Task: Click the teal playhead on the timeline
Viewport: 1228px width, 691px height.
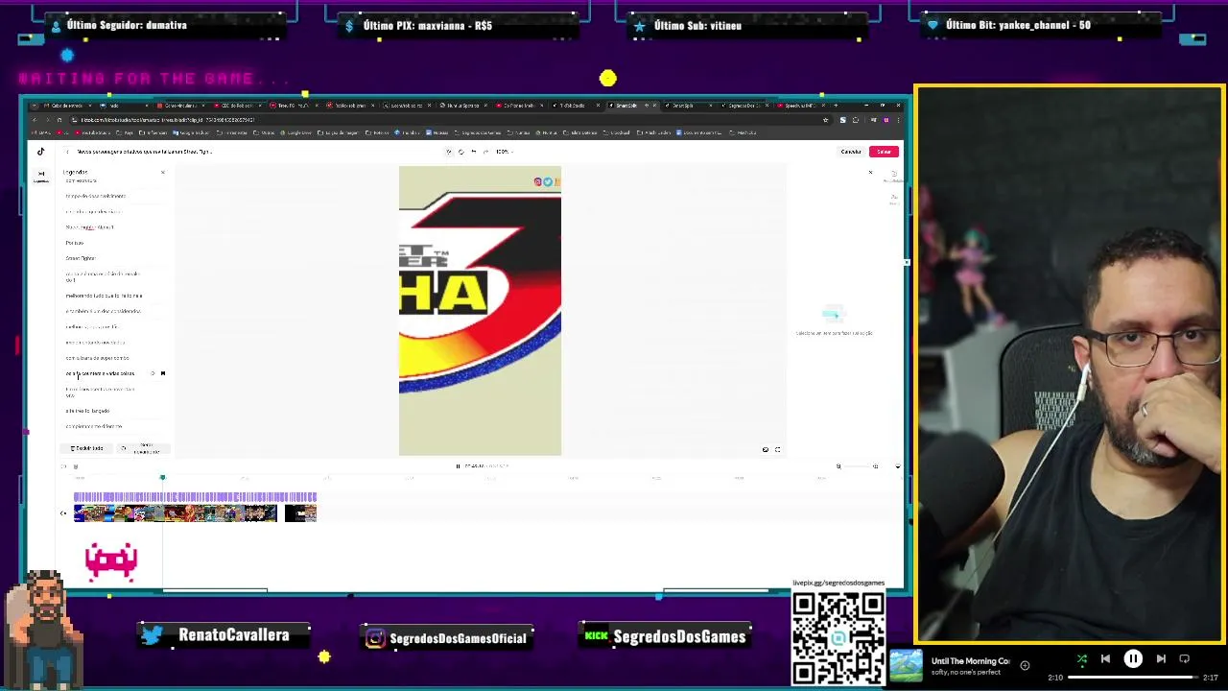Action: [x=162, y=478]
